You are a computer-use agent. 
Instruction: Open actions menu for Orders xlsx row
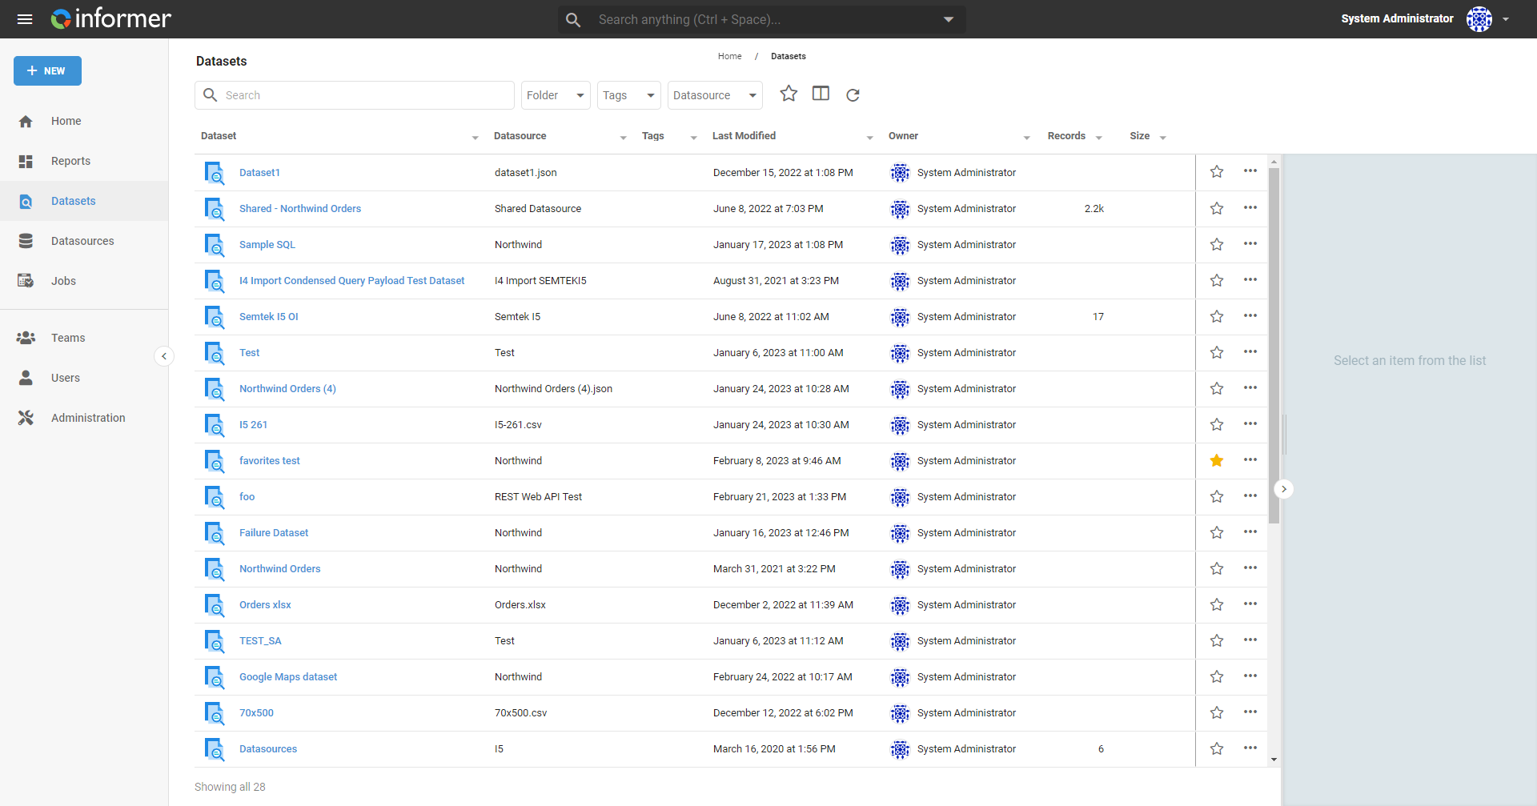tap(1250, 603)
